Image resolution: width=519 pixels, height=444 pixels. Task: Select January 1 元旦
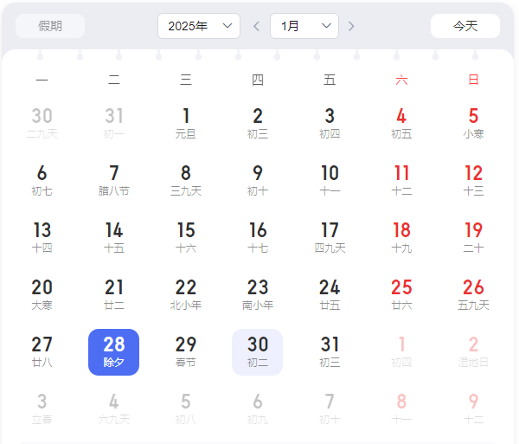click(186, 124)
